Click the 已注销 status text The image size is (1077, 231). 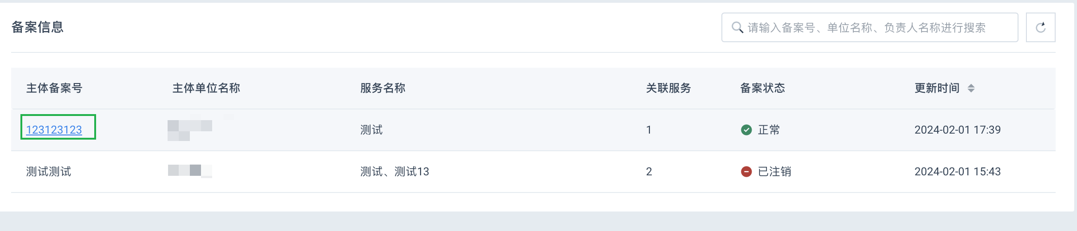(x=774, y=172)
